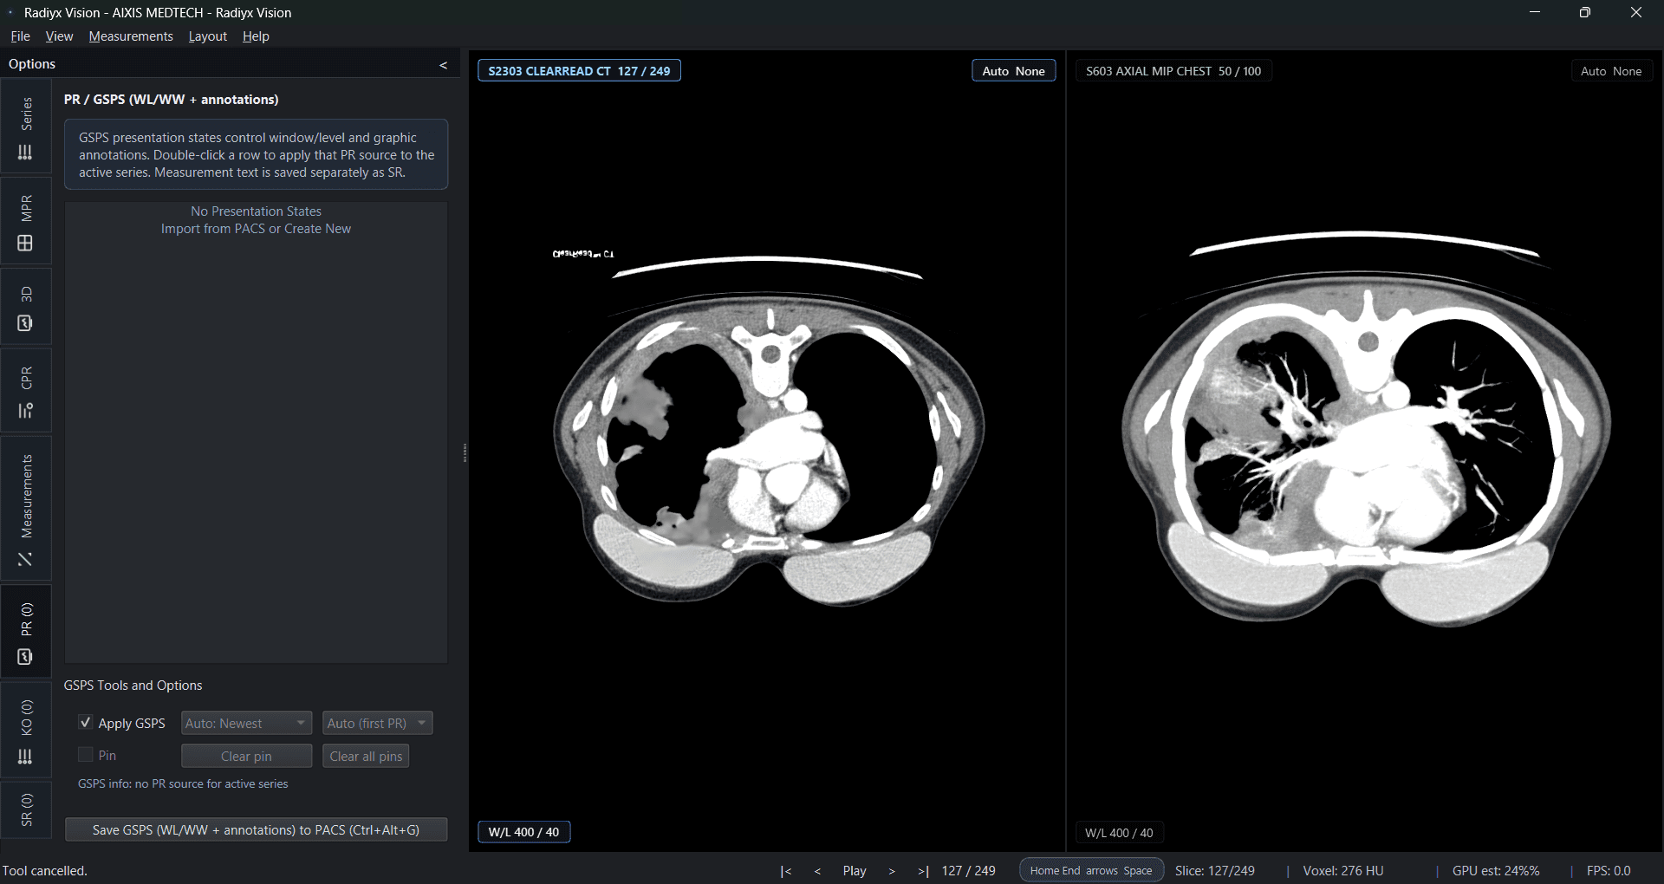Image resolution: width=1664 pixels, height=884 pixels.
Task: Click the right MIP chest image
Action: [1366, 429]
